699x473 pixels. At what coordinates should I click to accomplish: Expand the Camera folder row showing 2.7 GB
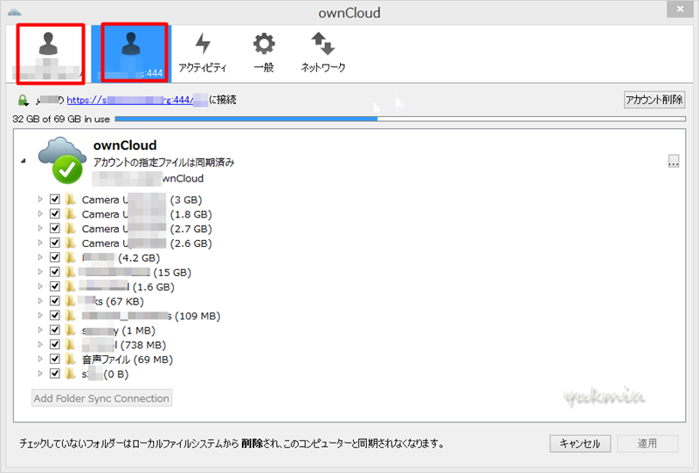coord(39,228)
